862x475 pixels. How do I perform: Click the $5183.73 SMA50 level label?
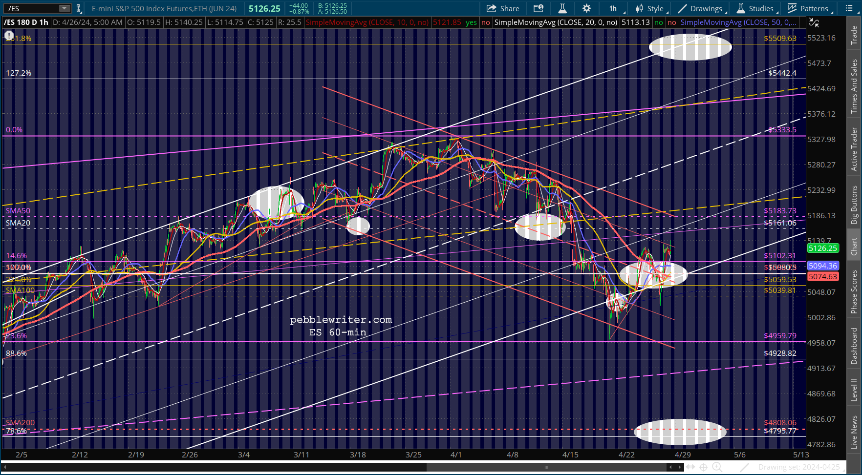click(x=780, y=211)
